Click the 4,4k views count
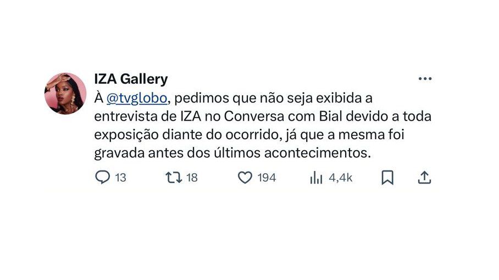Screen dimensions: 499x280 tap(340, 178)
